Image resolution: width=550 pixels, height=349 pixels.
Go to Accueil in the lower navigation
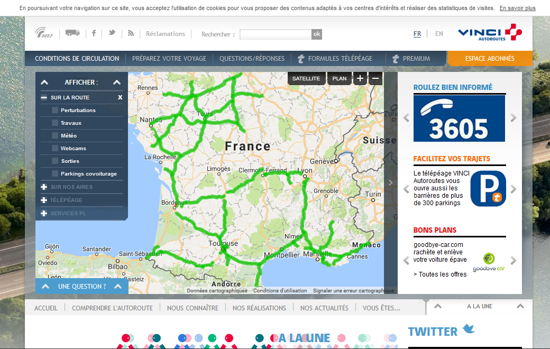(x=46, y=308)
